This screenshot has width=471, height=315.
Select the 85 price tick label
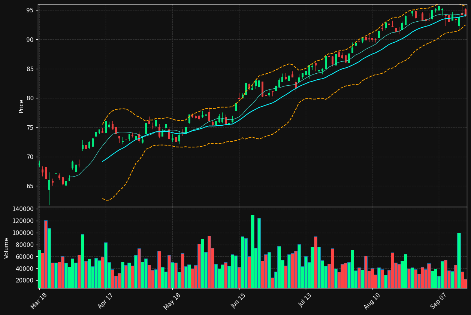coord(30,69)
